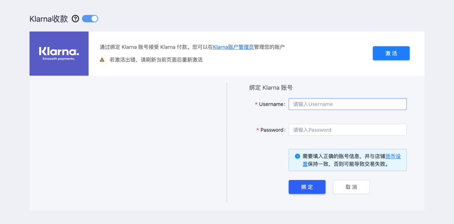Click the 绑定 Klarna 账号 heading
The height and width of the screenshot is (224, 454).
coord(271,88)
